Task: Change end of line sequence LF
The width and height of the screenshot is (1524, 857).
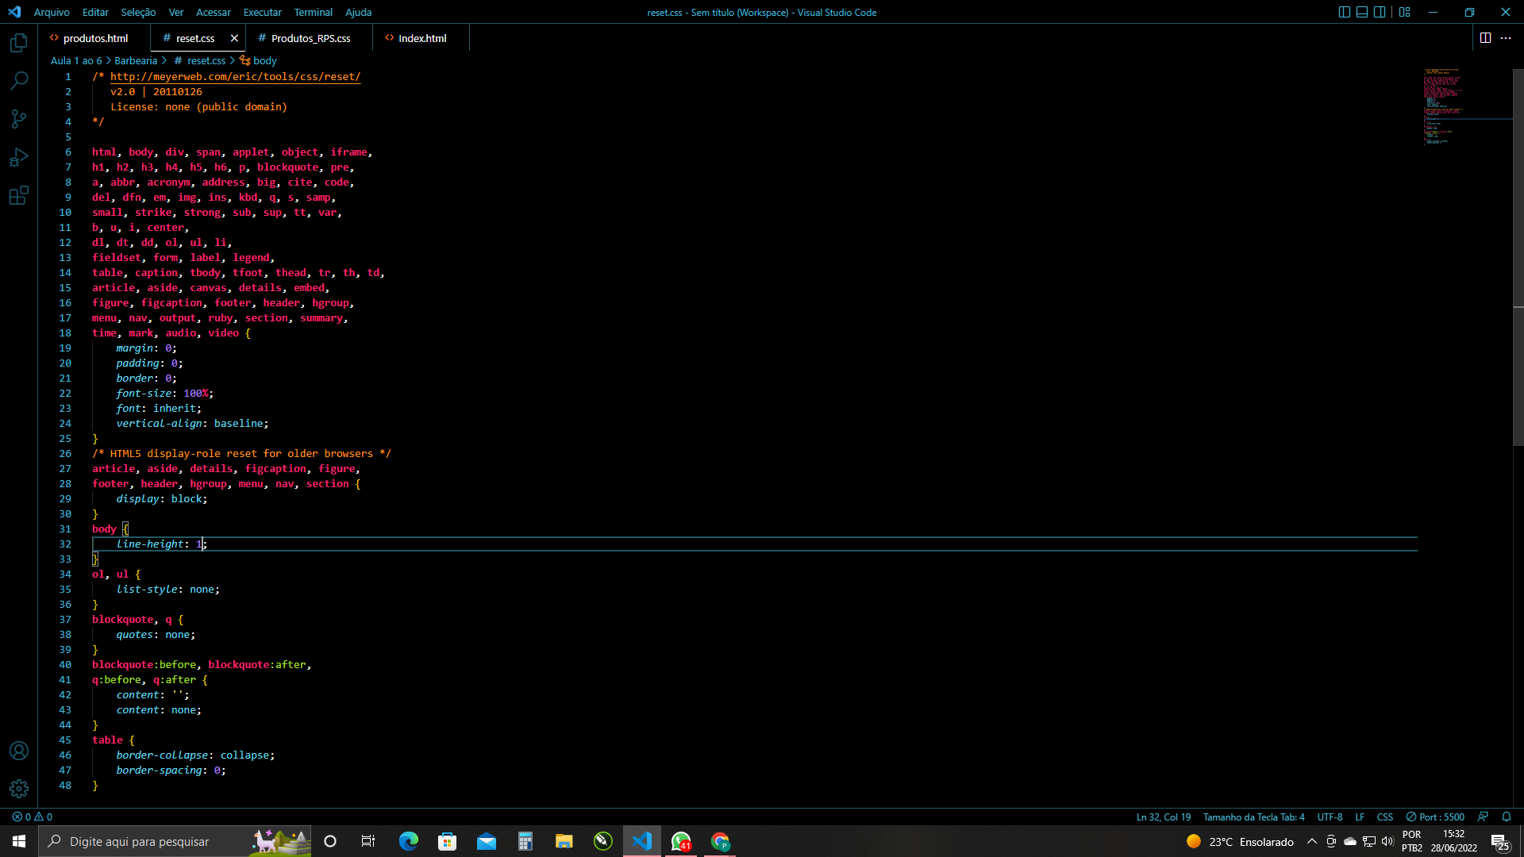Action: (1360, 817)
